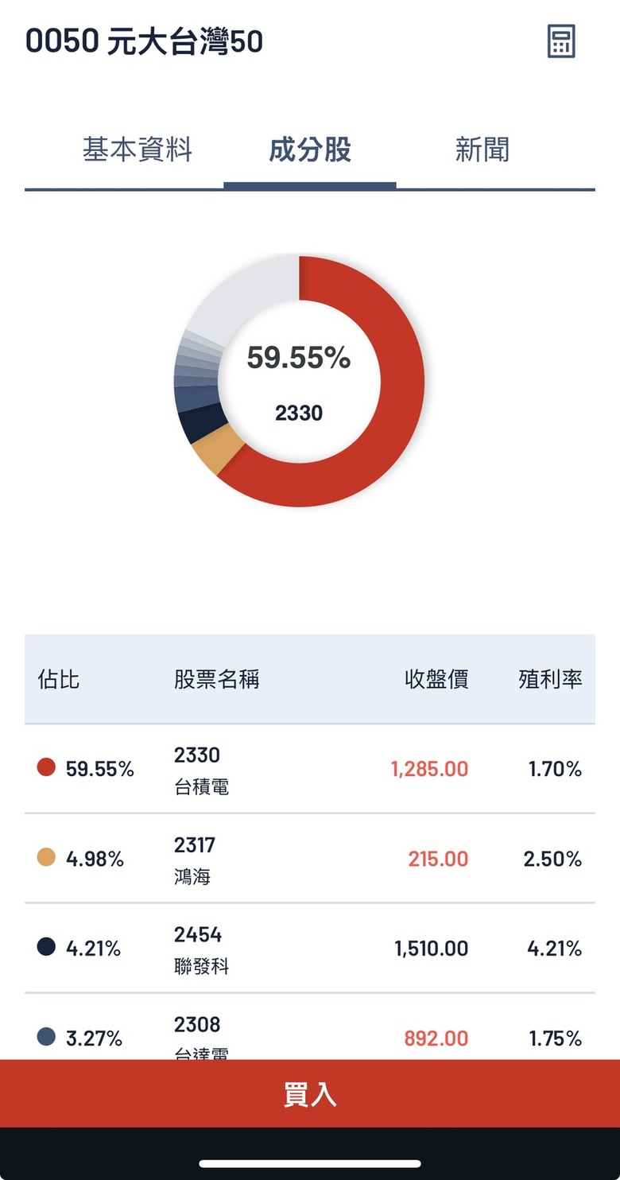This screenshot has width=620, height=1180.
Task: Select the 成分股 tab
Action: (310, 149)
